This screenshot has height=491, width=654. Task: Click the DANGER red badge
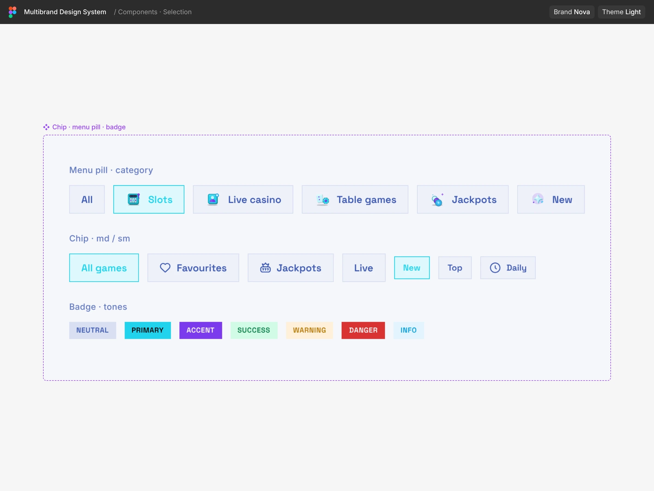(363, 331)
